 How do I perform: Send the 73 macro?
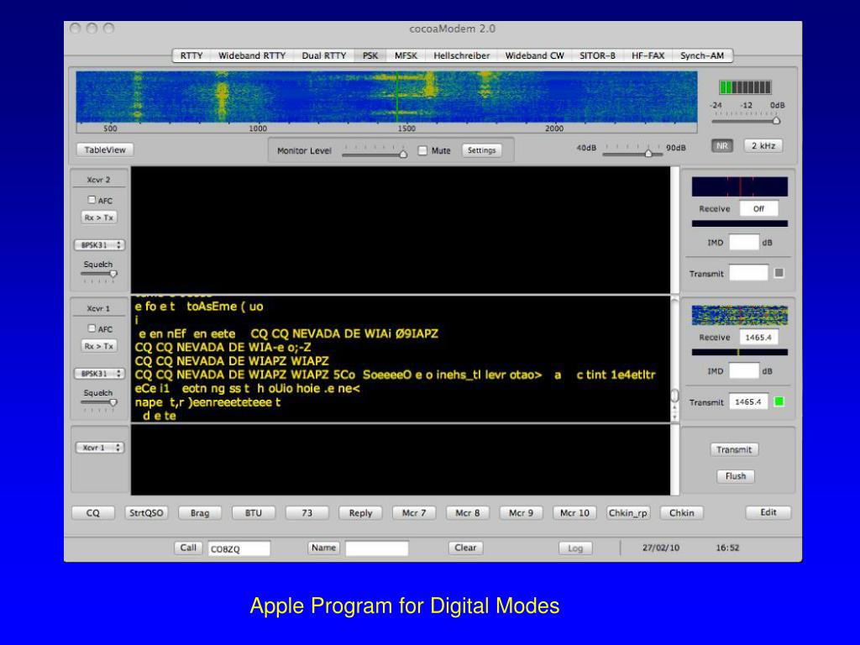(307, 513)
